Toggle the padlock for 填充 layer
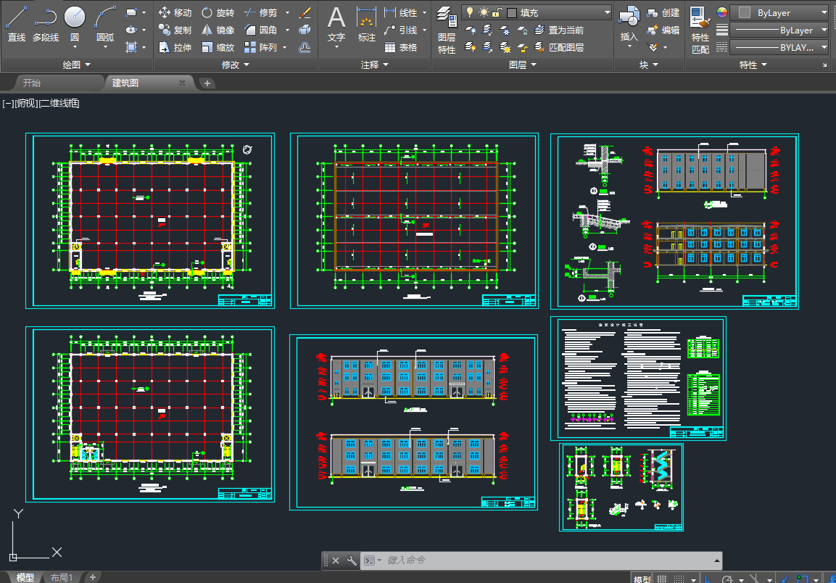 pyautogui.click(x=497, y=12)
